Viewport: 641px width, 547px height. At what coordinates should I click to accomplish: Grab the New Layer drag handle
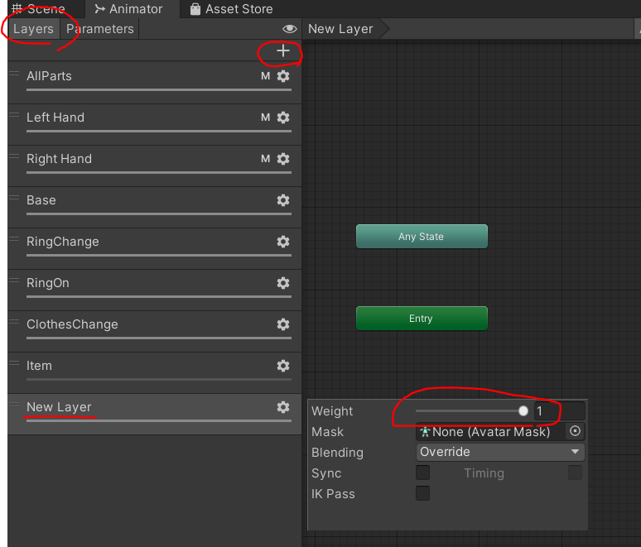tap(14, 405)
